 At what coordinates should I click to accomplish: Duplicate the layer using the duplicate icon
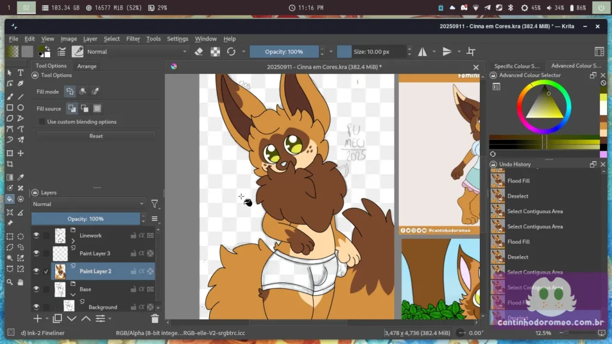(x=57, y=319)
